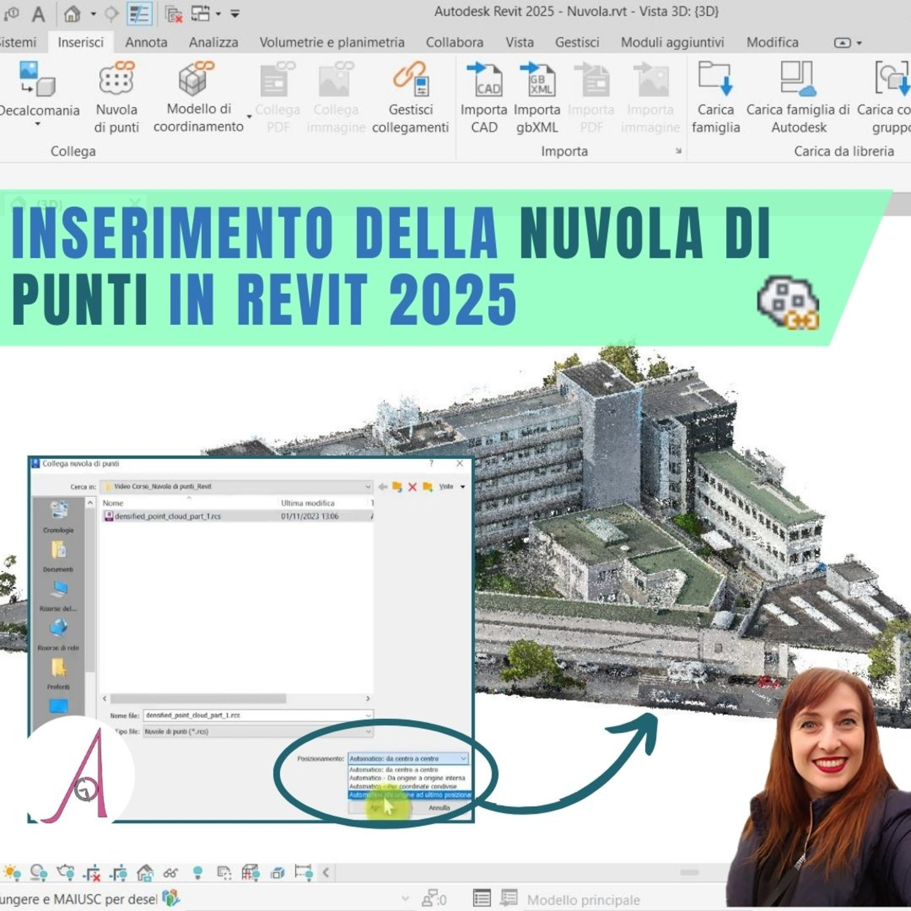Viewport: 911px width, 911px height.
Task: Click the default 3D view house icon
Action: pos(72,14)
